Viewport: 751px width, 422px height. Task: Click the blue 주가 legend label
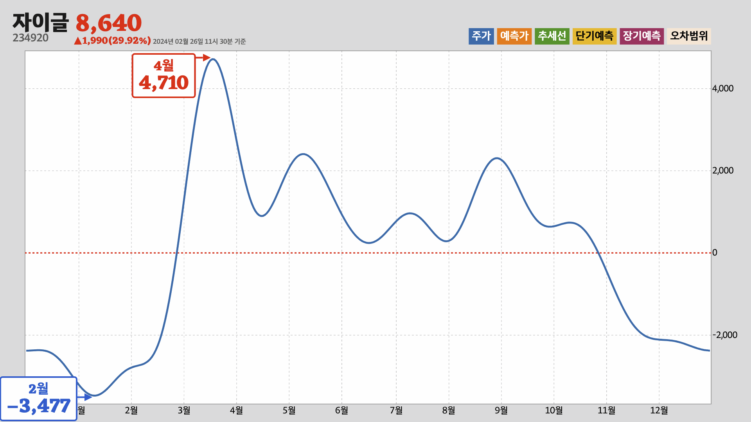(481, 36)
